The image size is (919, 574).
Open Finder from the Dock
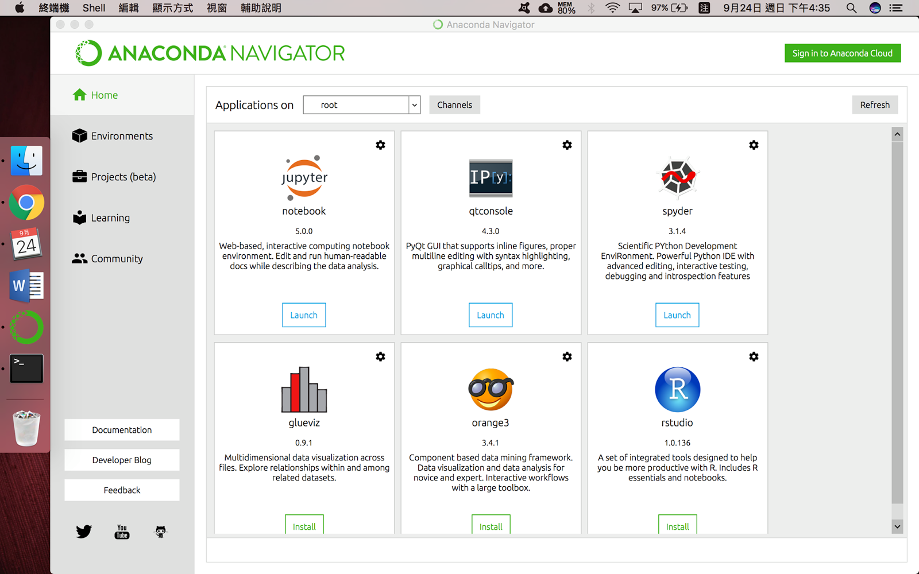pos(26,161)
